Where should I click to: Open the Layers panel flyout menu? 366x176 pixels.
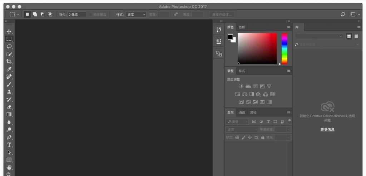(x=289, y=112)
